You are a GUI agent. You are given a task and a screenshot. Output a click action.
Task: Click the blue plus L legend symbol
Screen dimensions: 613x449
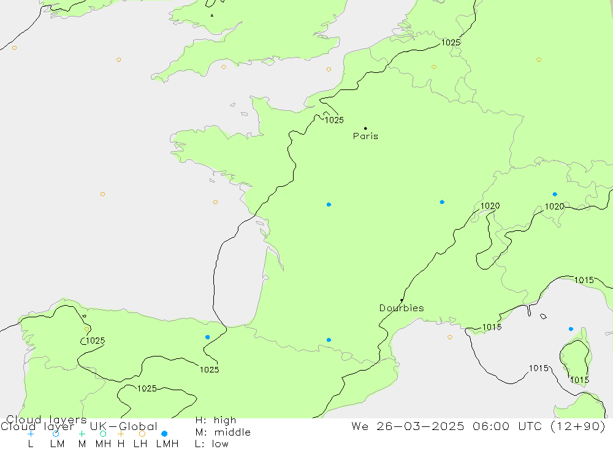coord(31,434)
